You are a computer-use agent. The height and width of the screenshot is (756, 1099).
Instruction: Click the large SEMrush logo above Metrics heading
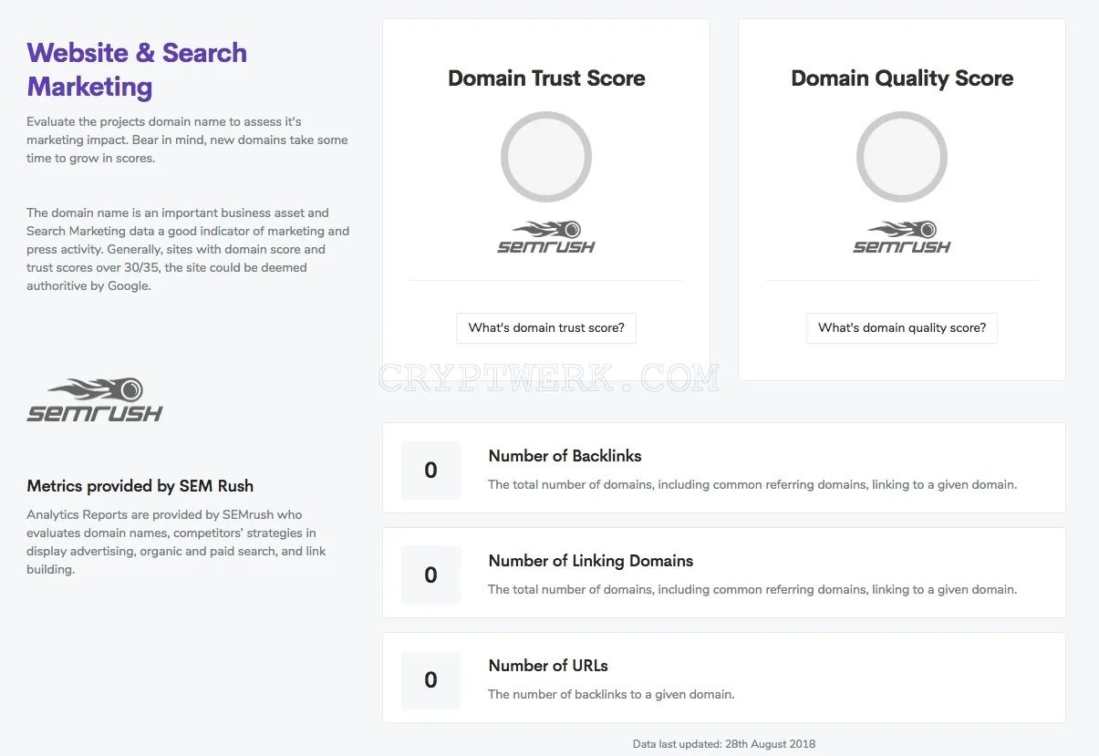click(x=95, y=399)
